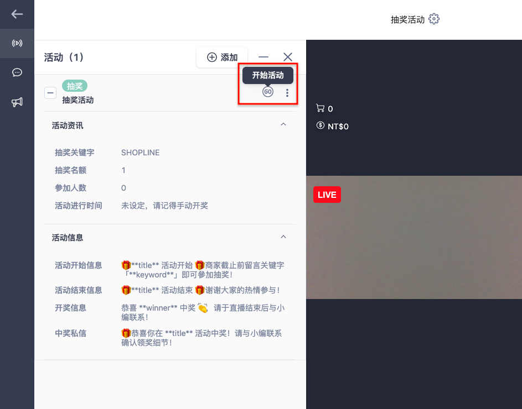Viewport: 522px width, 409px height.
Task: Open the chat comments sidebar icon
Action: (17, 72)
